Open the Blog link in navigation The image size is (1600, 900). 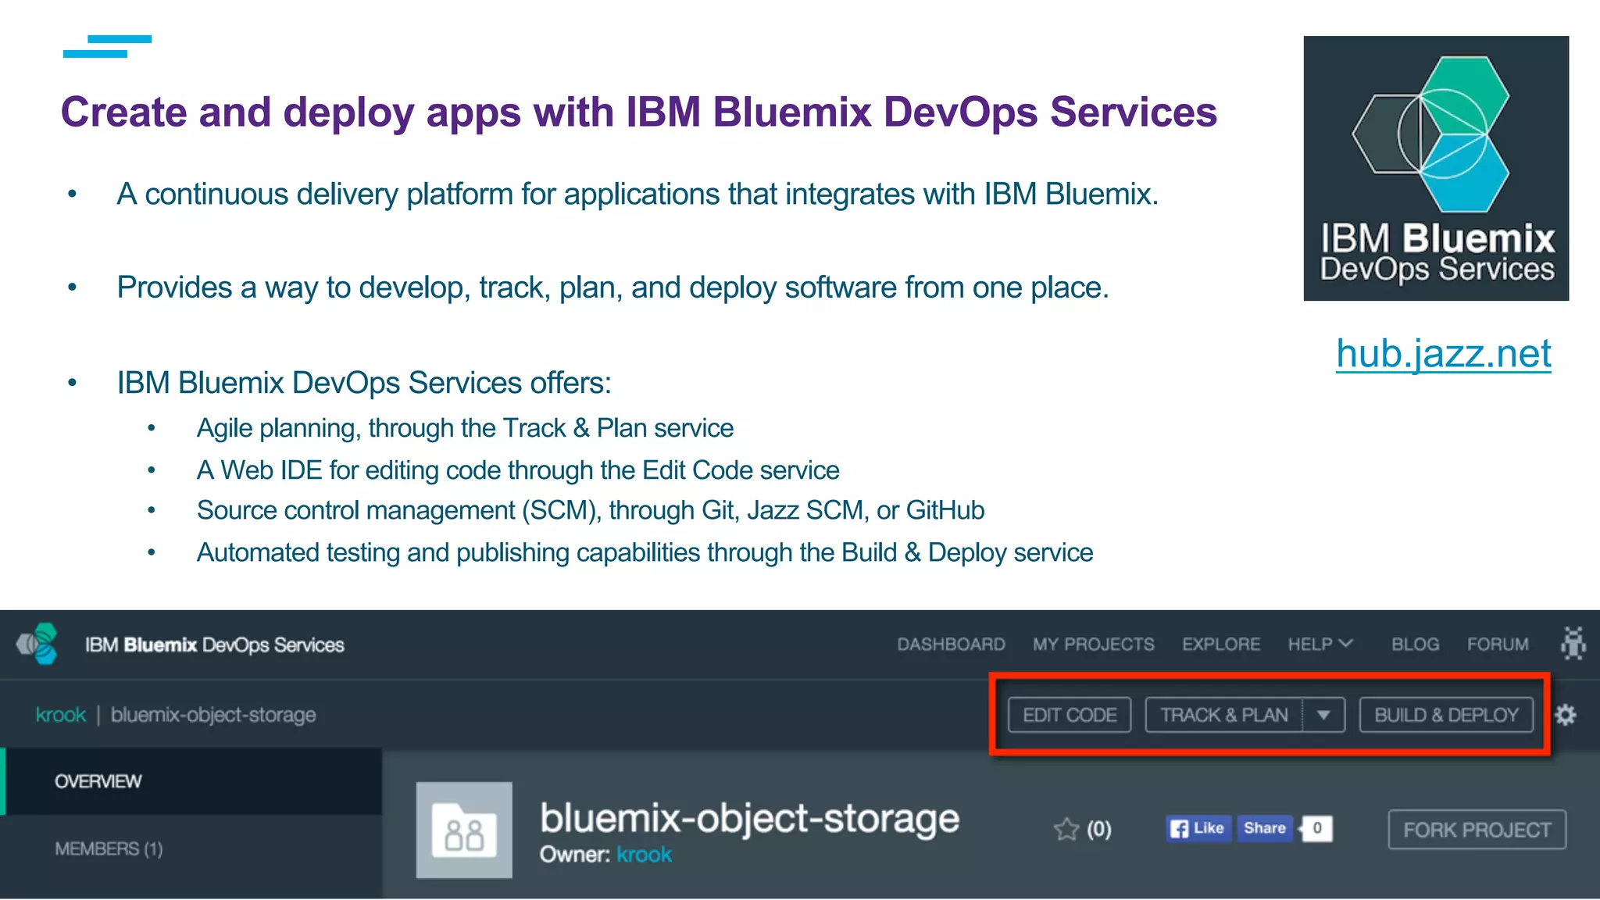click(1415, 645)
